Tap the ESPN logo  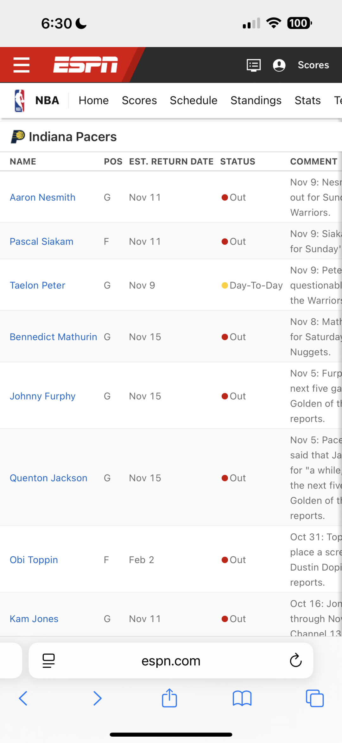(x=85, y=65)
